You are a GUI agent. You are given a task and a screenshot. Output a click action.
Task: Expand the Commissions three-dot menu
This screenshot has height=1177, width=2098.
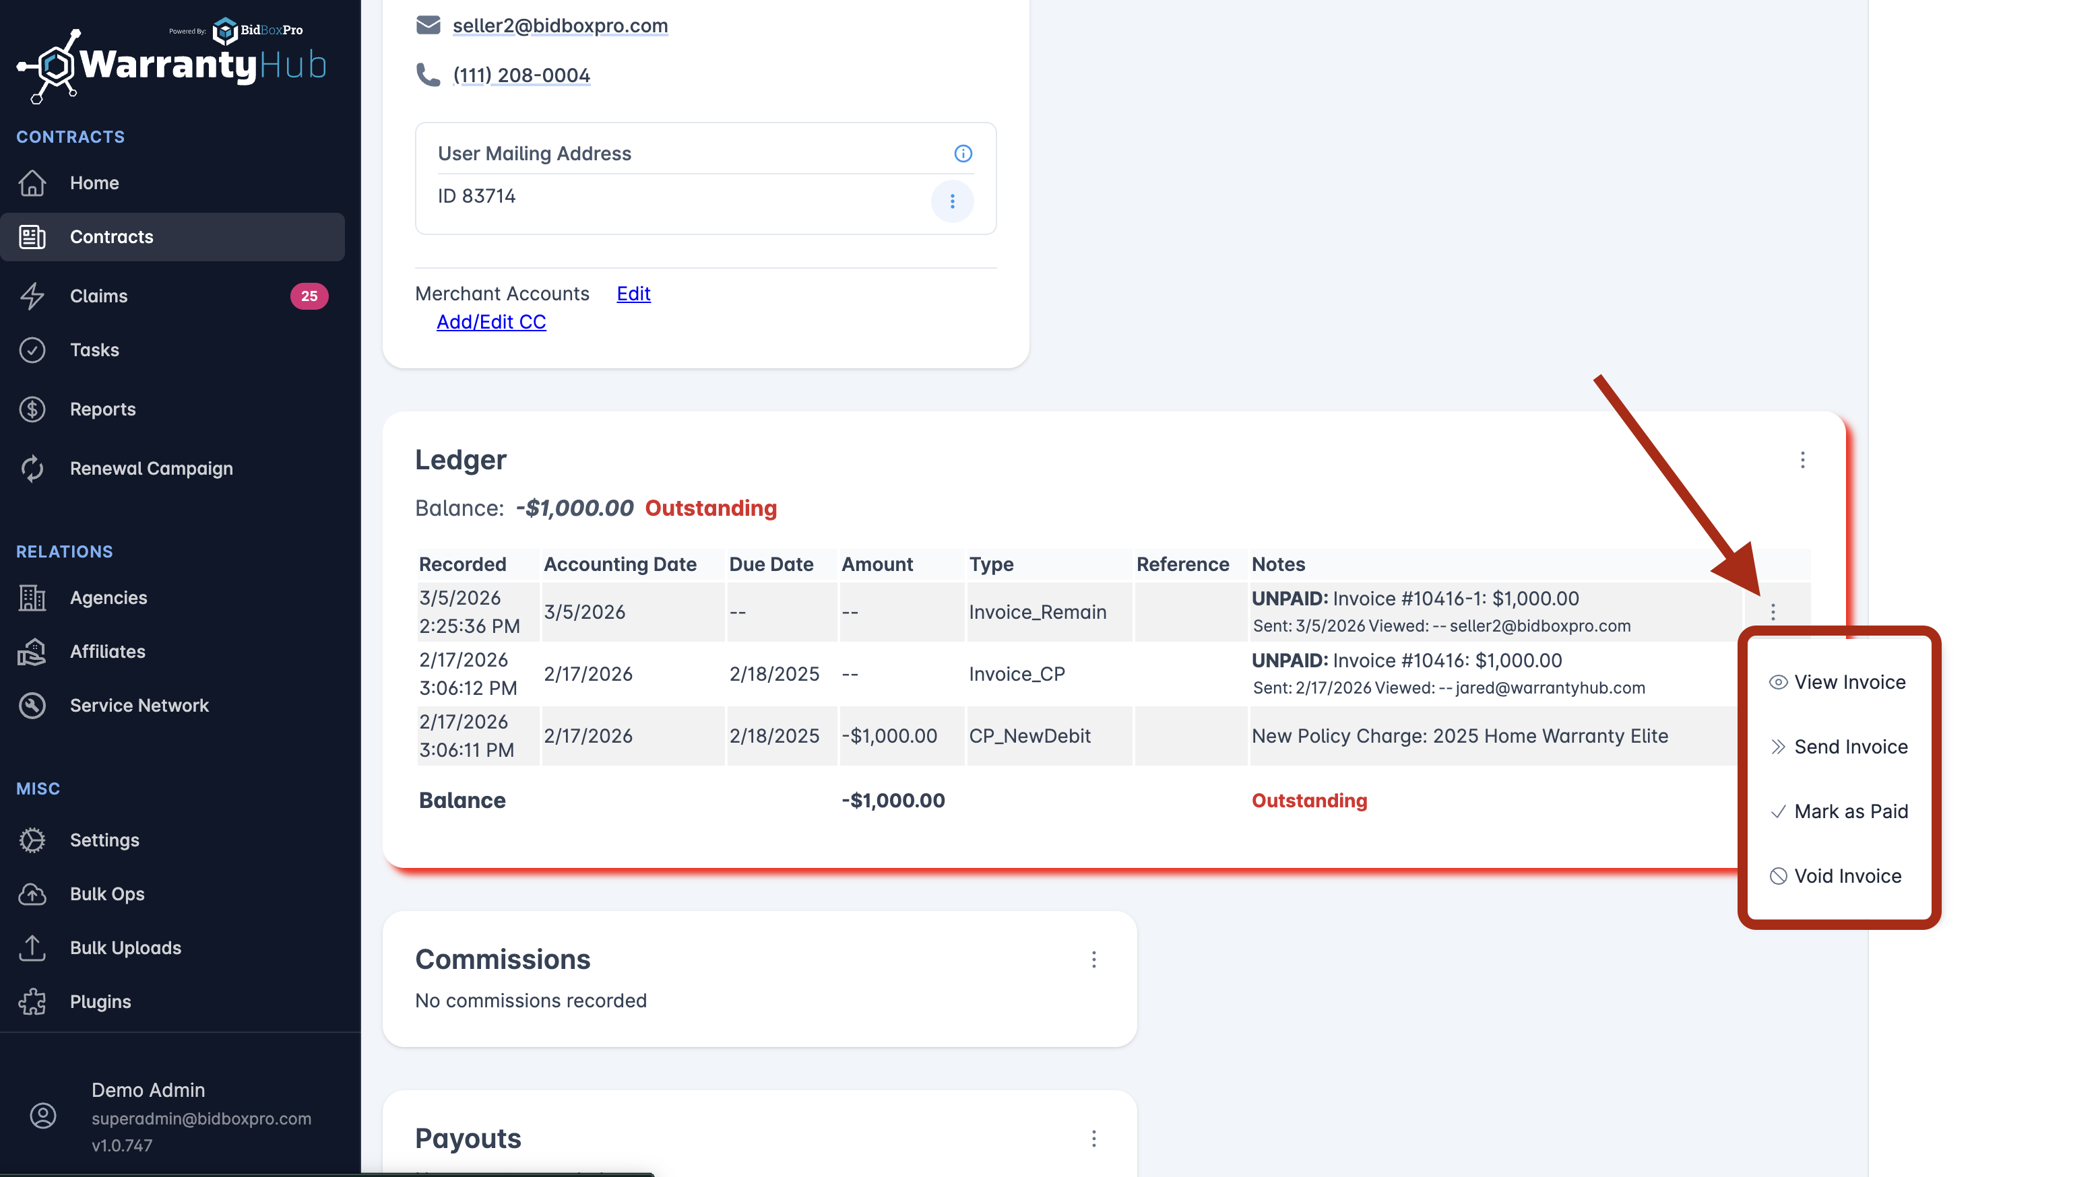click(1093, 960)
